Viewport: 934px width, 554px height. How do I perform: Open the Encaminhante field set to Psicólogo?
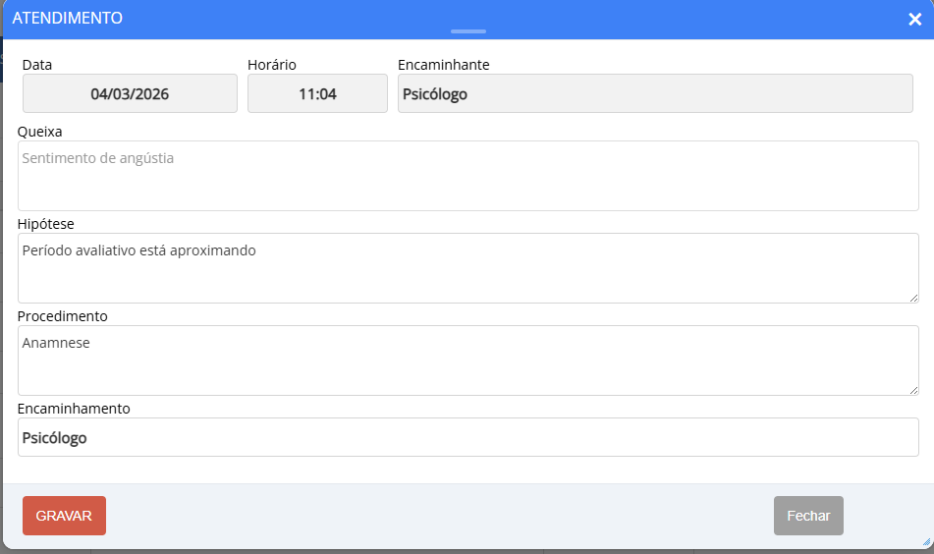pos(658,94)
